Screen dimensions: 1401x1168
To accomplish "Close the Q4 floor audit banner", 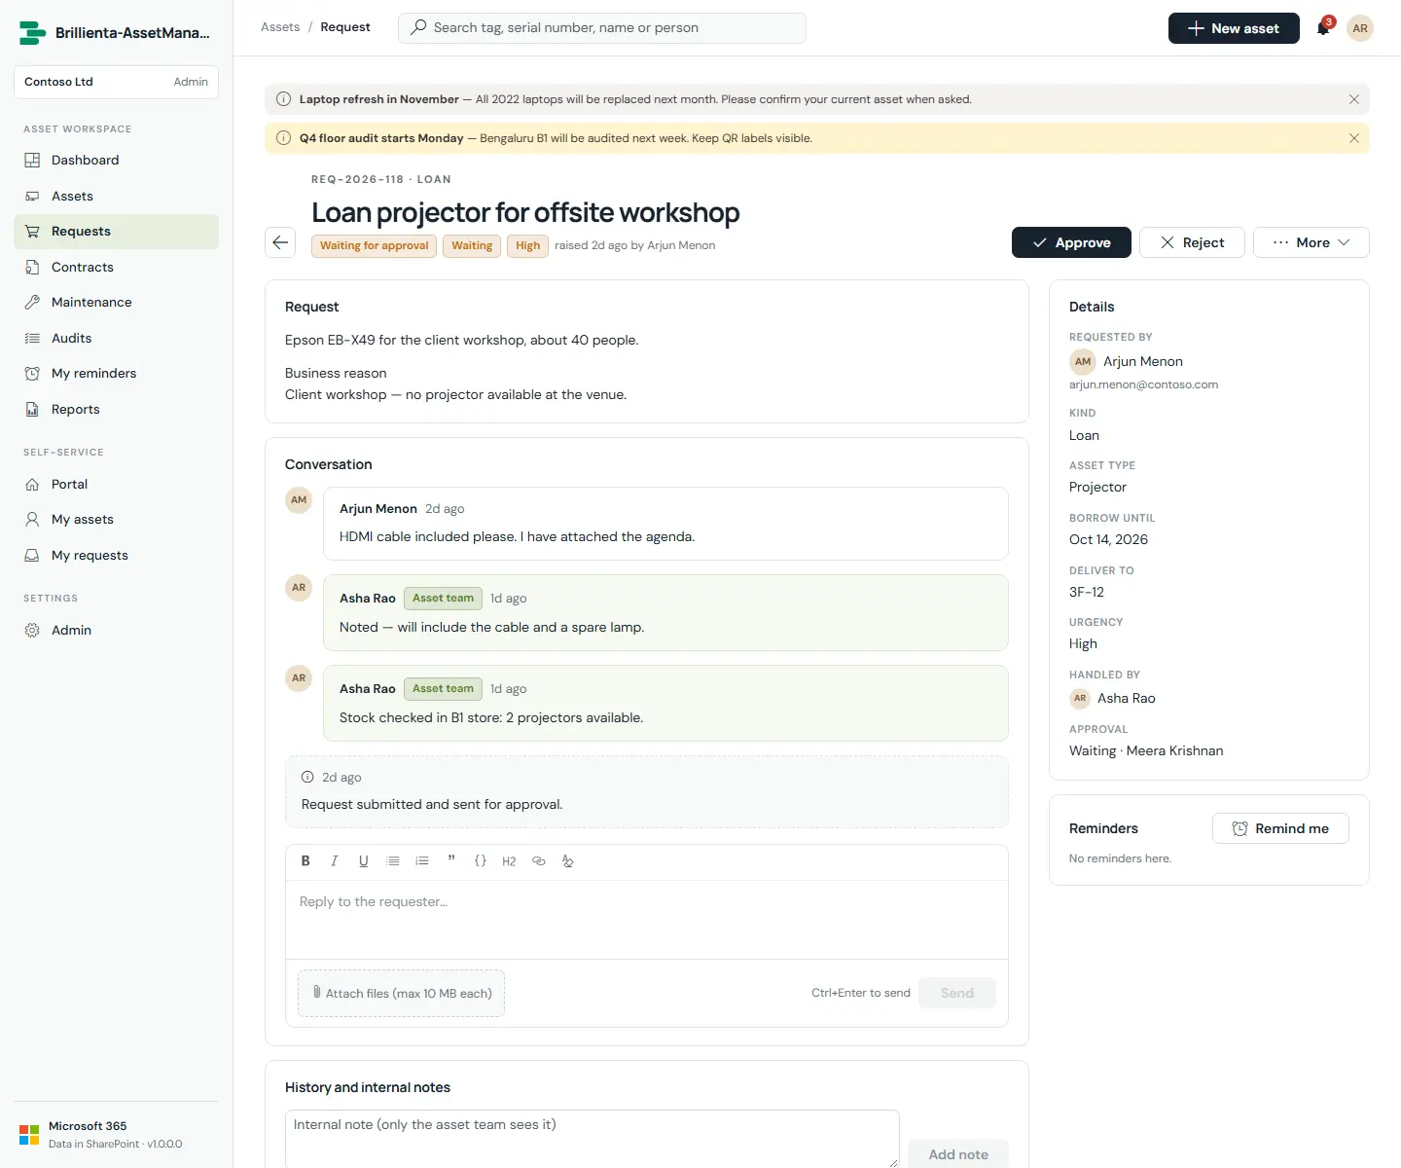I will [1354, 138].
